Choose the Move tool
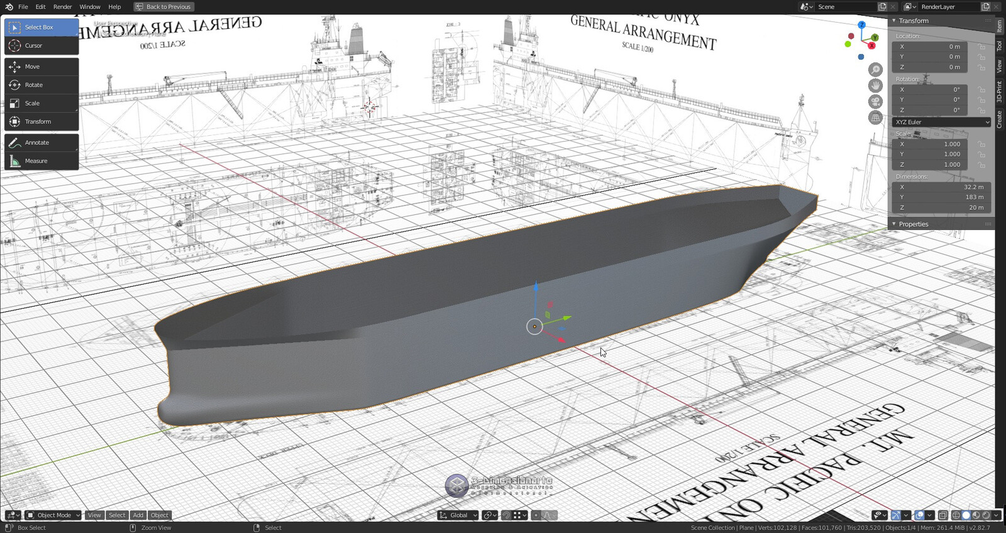This screenshot has height=533, width=1006. (41, 67)
